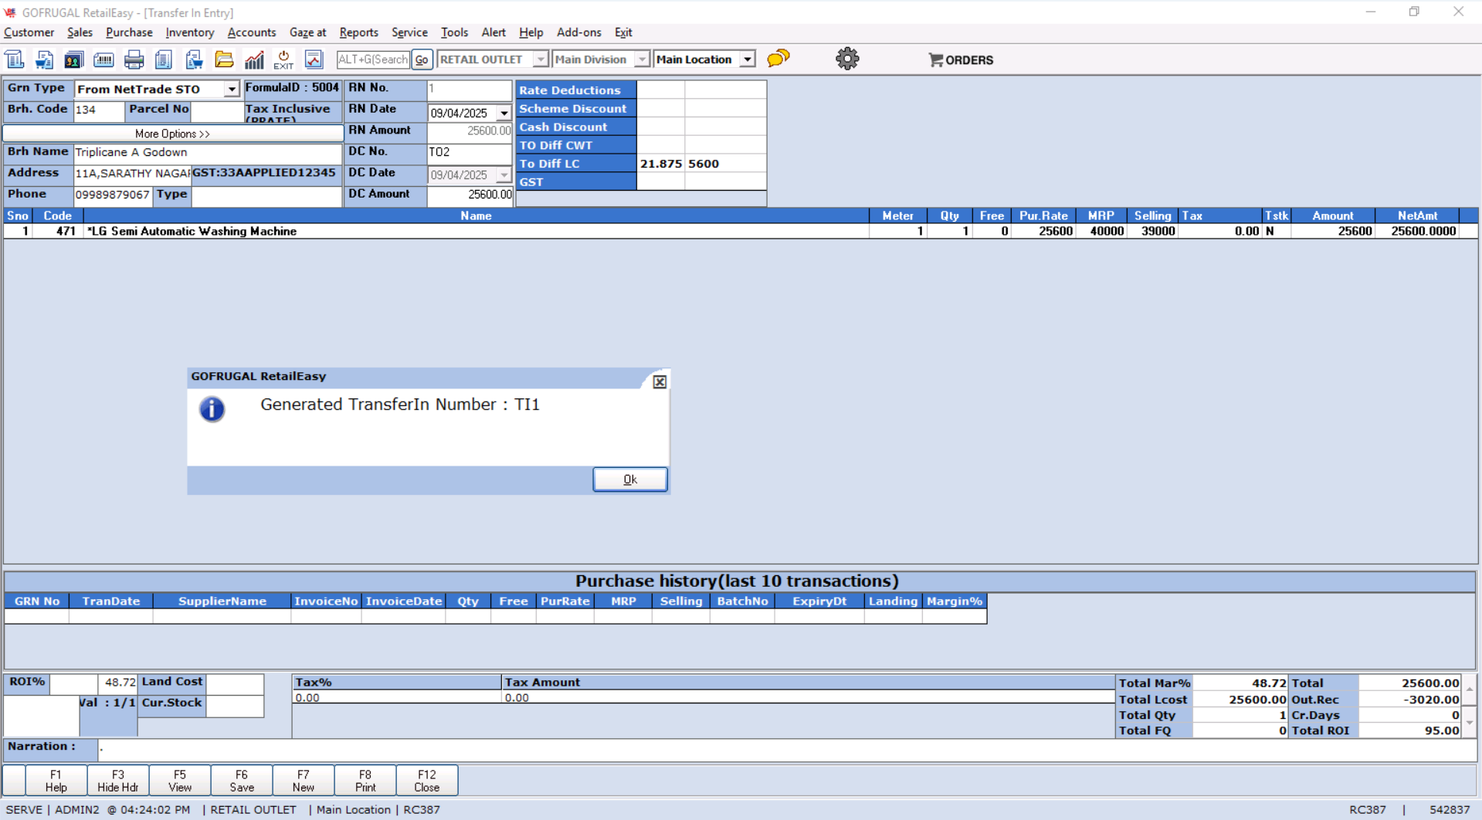The width and height of the screenshot is (1482, 820).
Task: Click the ORDERS cart button
Action: tap(961, 59)
